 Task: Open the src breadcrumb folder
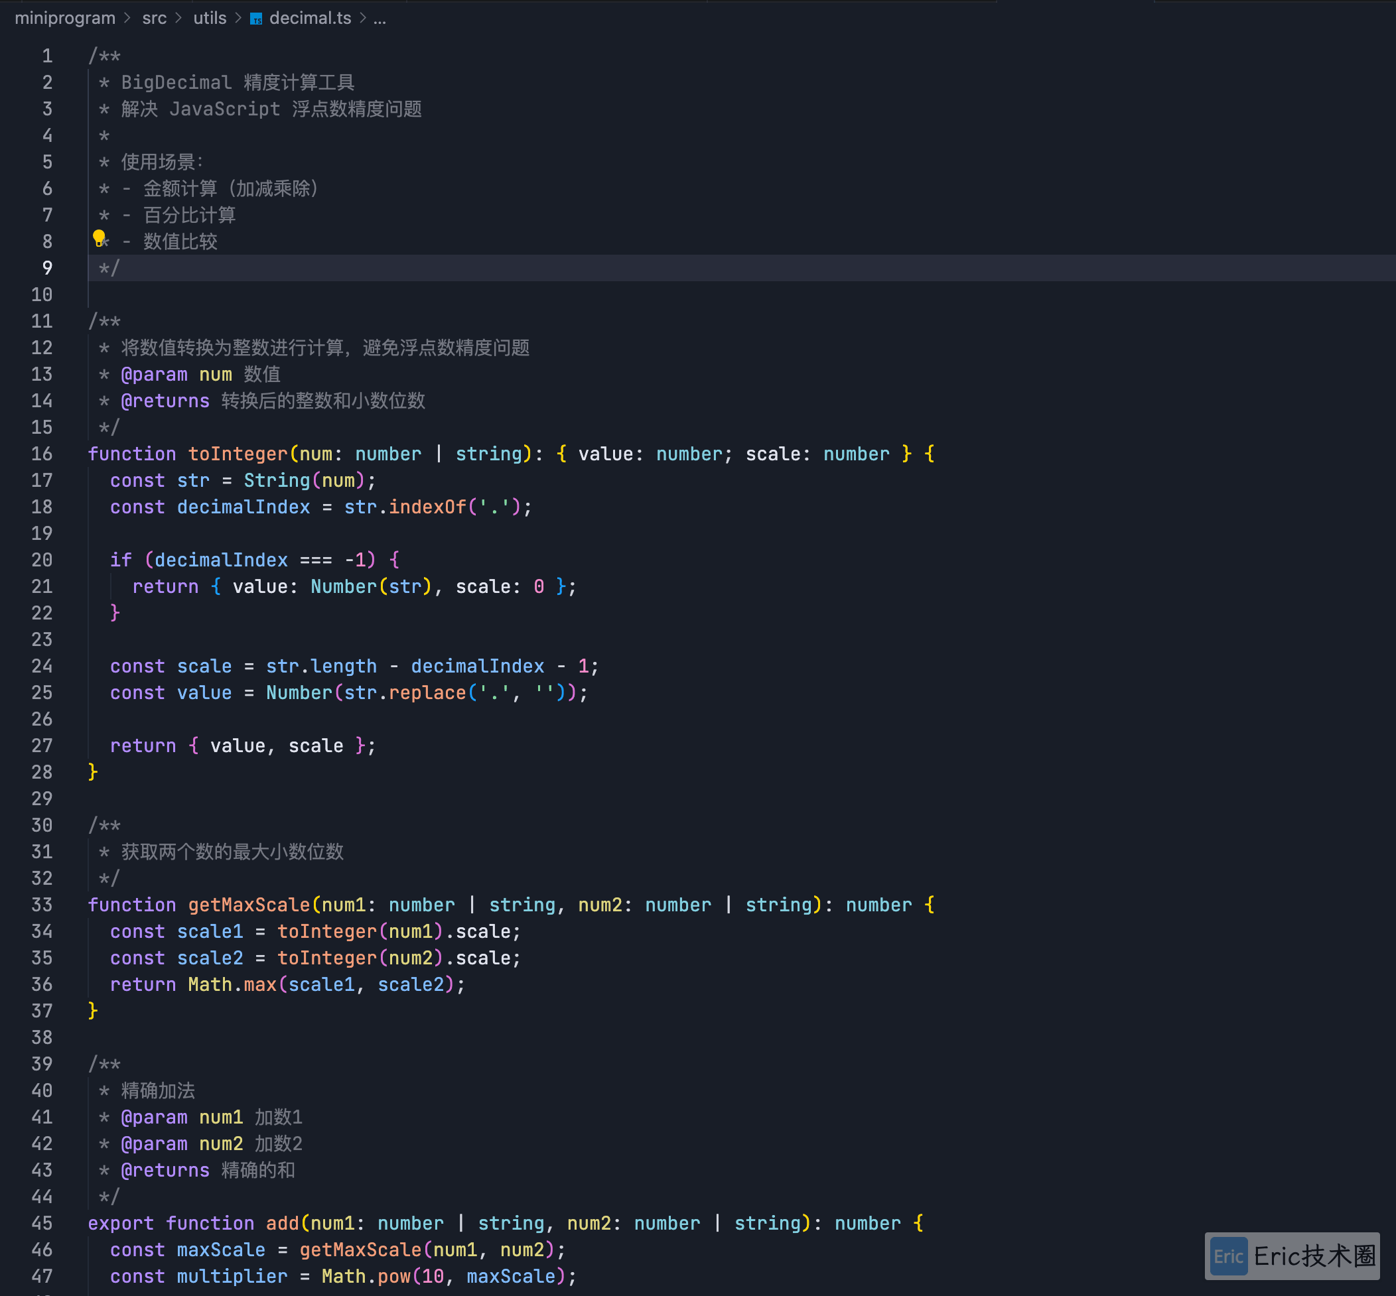(x=155, y=18)
